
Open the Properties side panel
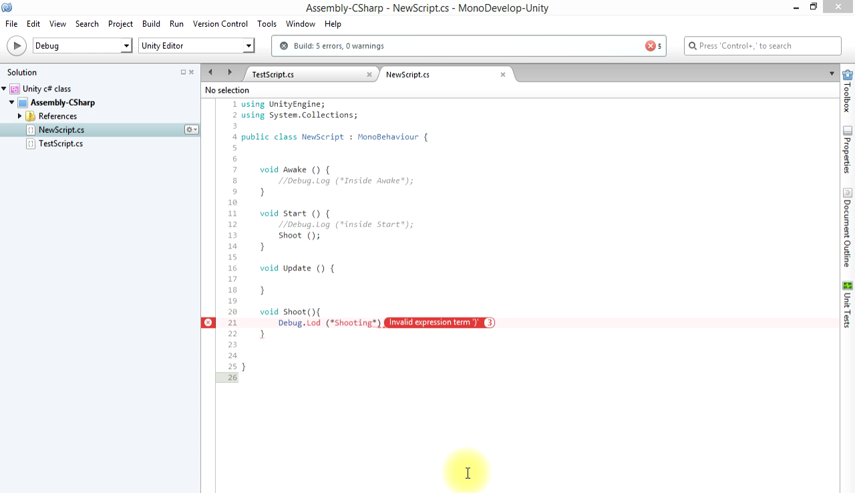848,150
